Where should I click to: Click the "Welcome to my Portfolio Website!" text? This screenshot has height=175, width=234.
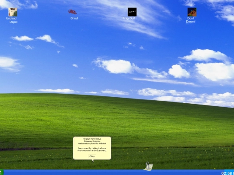pyautogui.click(x=92, y=143)
